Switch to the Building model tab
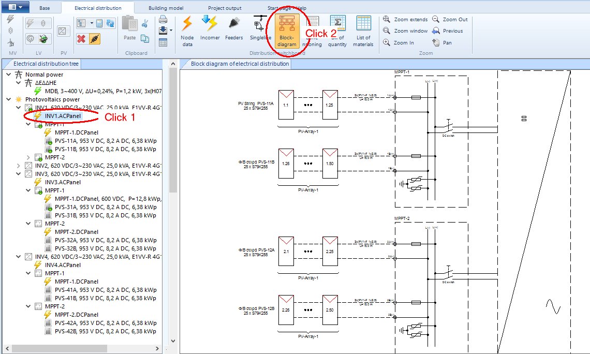This screenshot has width=590, height=354. (x=166, y=8)
